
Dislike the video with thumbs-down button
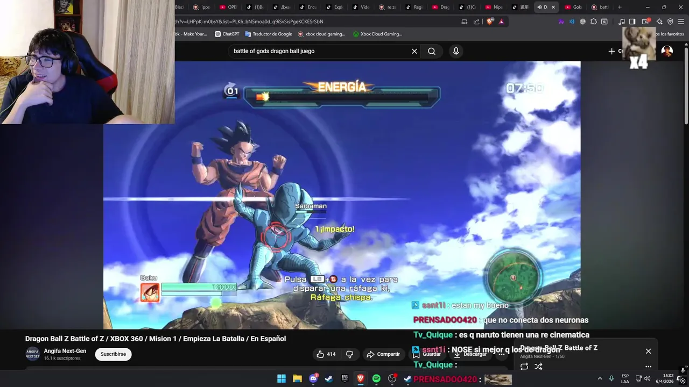click(350, 354)
